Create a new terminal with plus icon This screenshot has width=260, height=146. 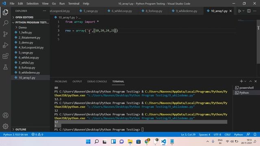pos(241,81)
